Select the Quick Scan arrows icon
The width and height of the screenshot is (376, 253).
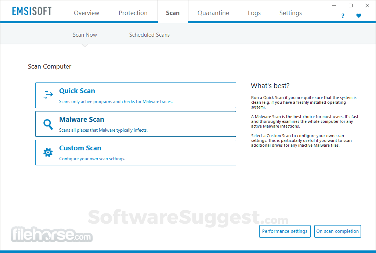pos(48,95)
